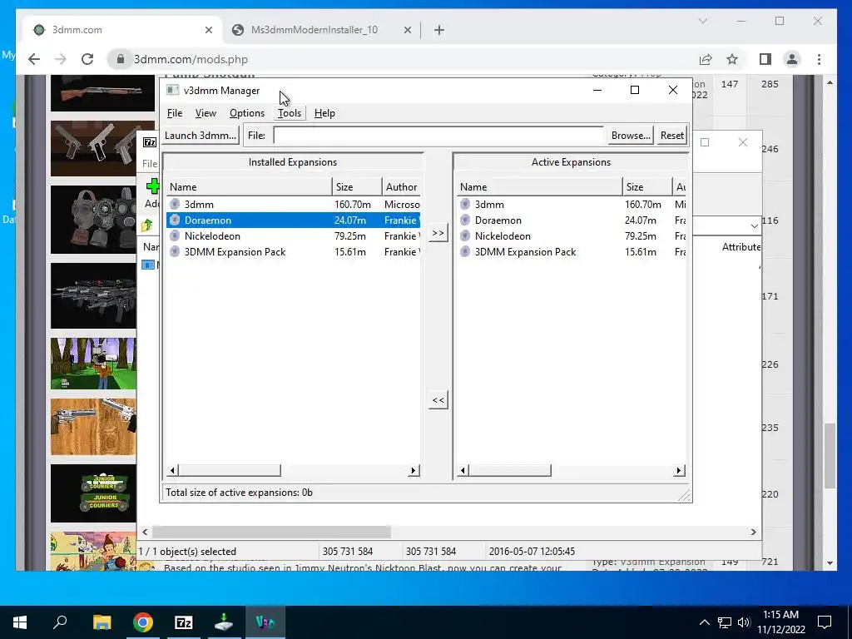Click 3DMM Expansion Pack icon in Active list

click(465, 251)
